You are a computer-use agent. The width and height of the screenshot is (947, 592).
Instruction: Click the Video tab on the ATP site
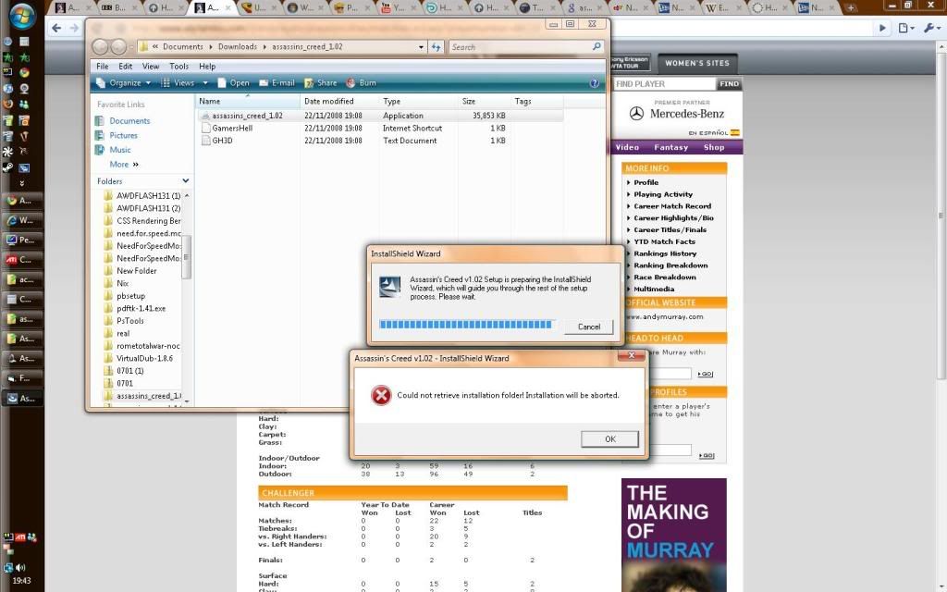tap(627, 147)
